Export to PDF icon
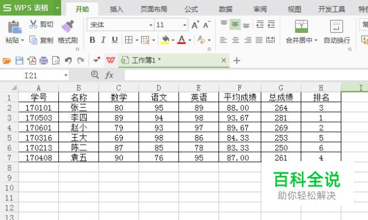This screenshot has width=368, height=220. pos(32,61)
